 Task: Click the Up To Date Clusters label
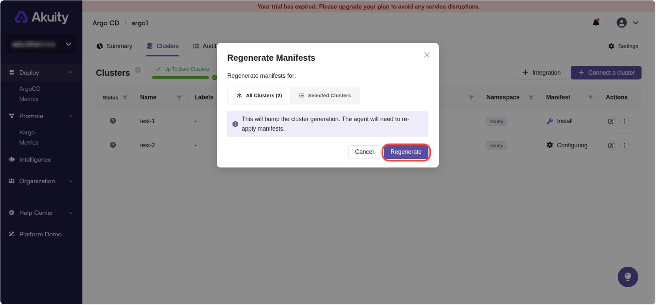186,69
